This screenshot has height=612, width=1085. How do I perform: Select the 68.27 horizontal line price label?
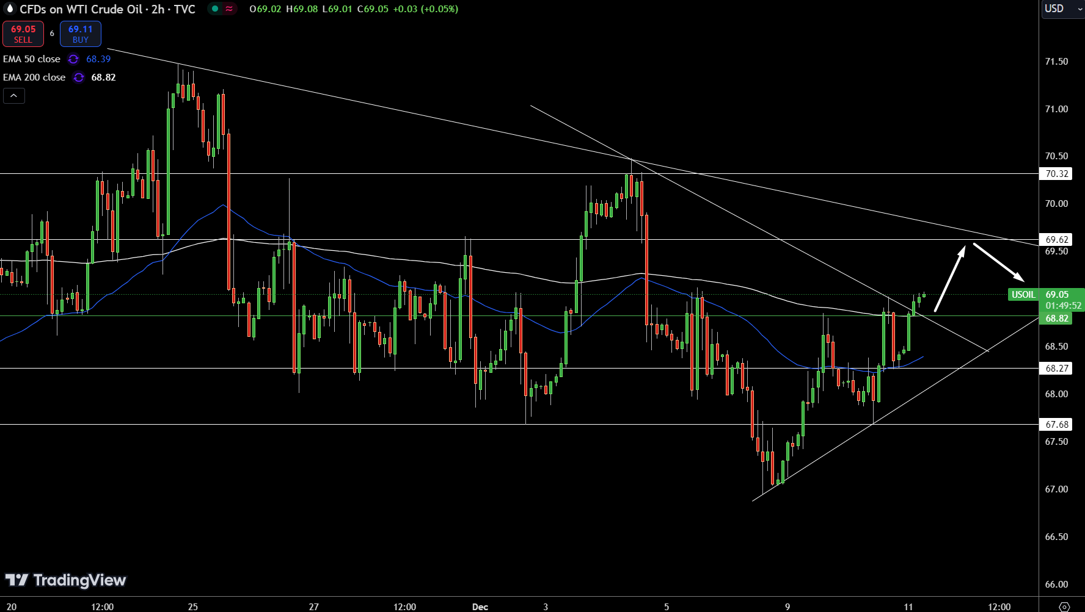pos(1057,369)
